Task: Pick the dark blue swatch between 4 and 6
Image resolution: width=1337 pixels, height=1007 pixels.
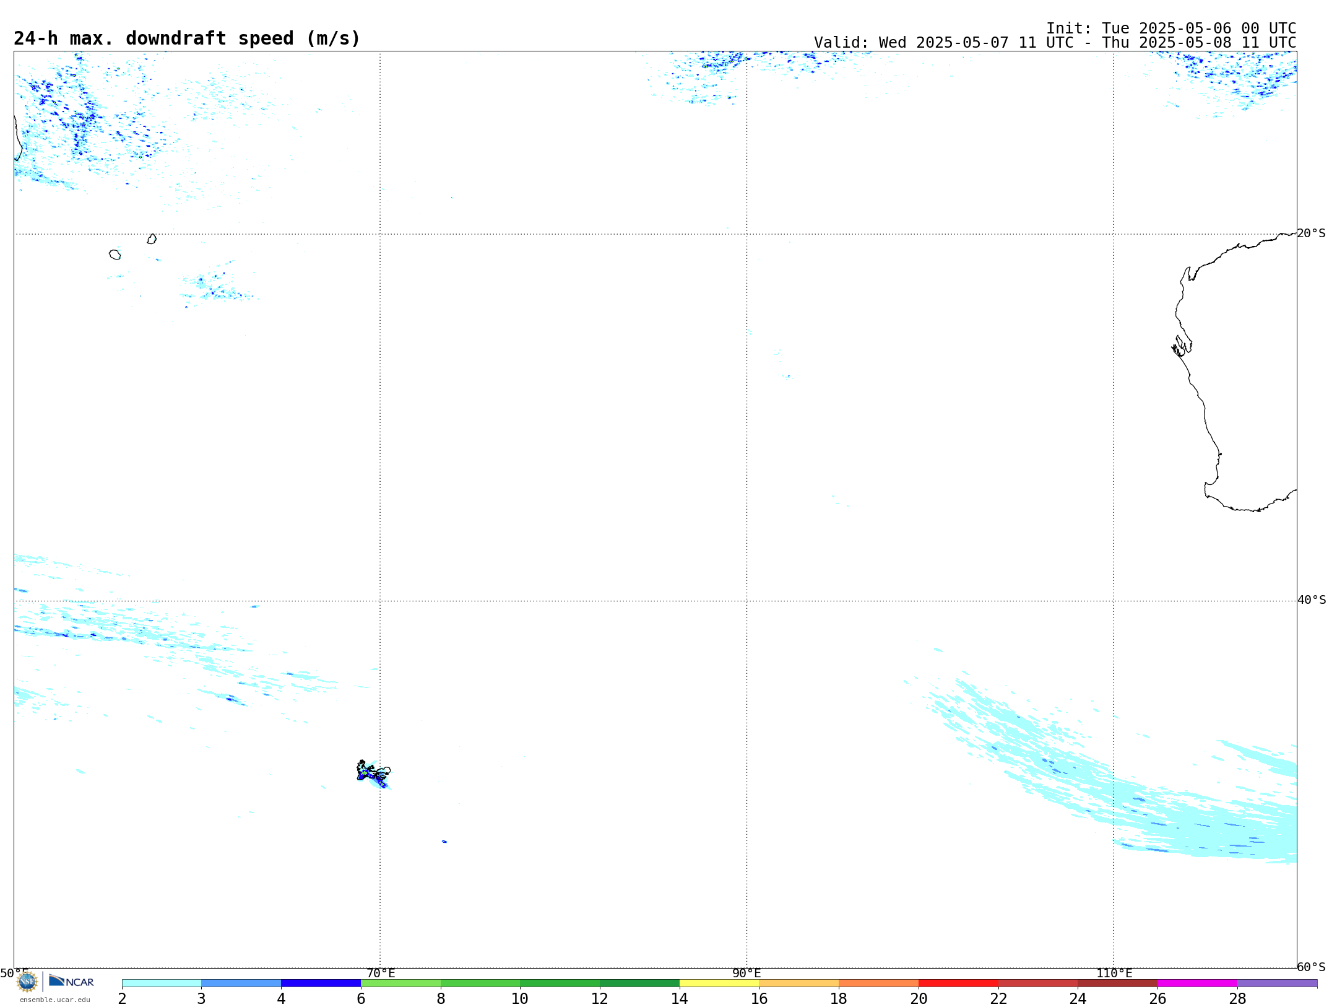Action: tap(321, 983)
